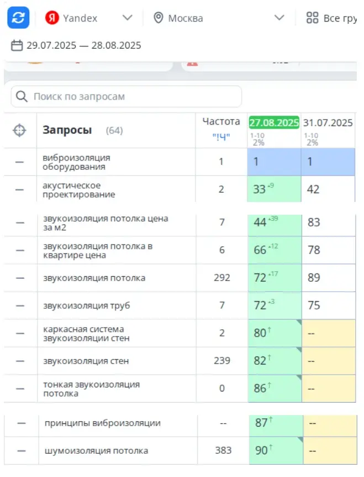Select the 27.08.2025 date column header

pyautogui.click(x=274, y=122)
